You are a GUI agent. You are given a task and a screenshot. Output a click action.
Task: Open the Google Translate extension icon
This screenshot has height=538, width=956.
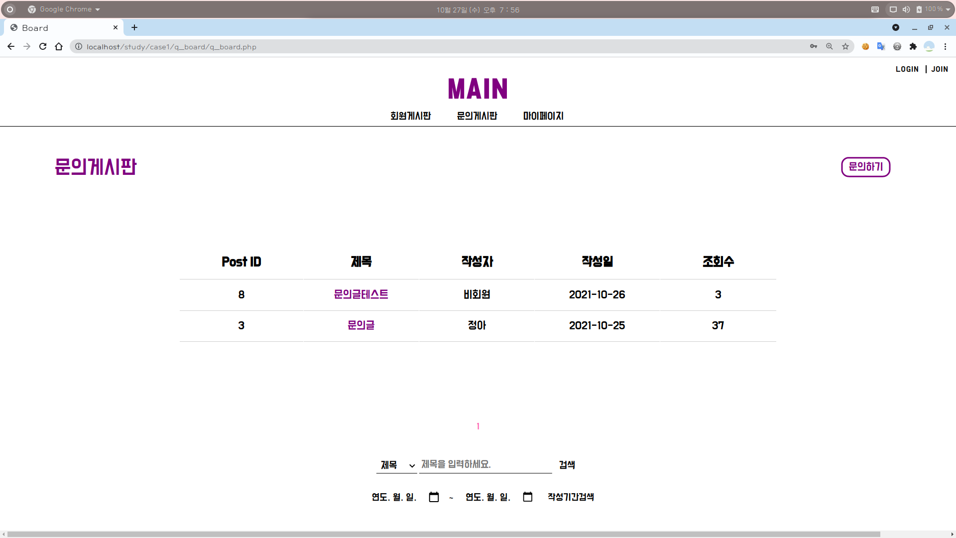881,46
